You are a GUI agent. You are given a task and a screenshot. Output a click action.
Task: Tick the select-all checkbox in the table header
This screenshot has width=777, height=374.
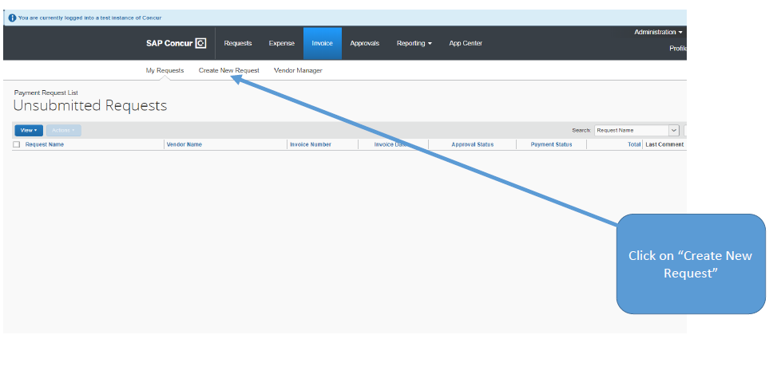point(16,144)
